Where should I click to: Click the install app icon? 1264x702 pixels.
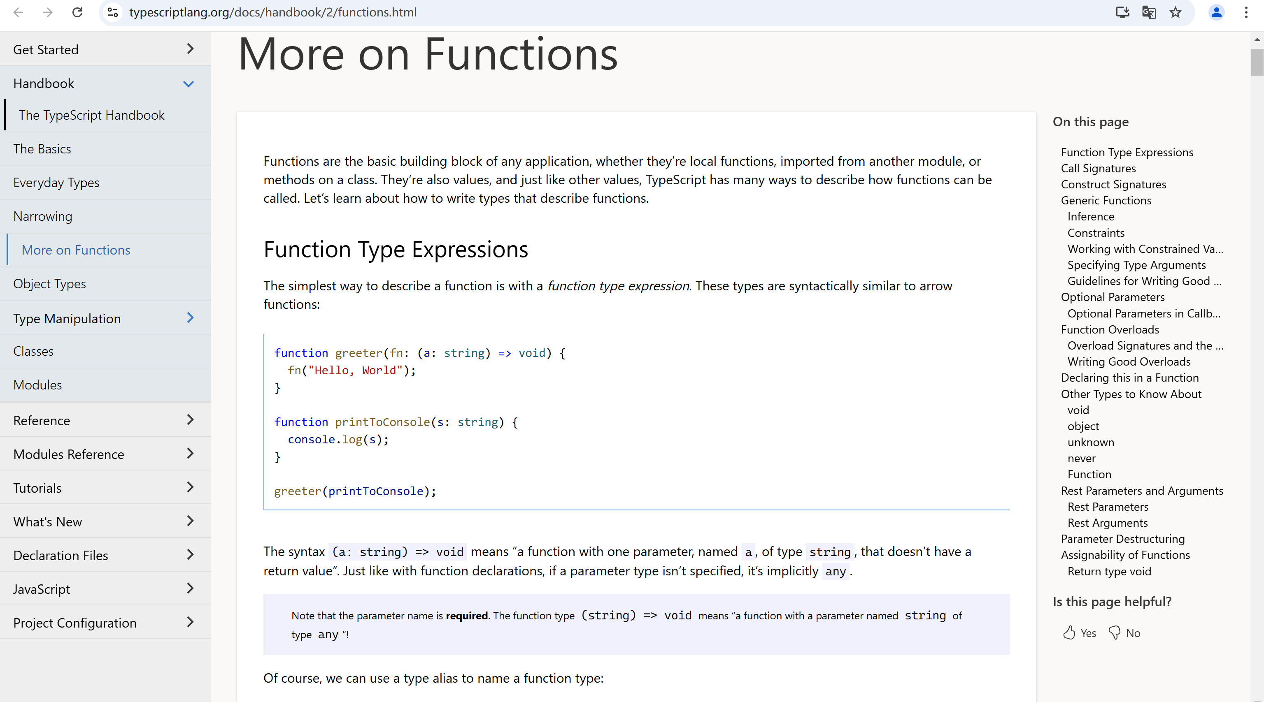(x=1122, y=12)
